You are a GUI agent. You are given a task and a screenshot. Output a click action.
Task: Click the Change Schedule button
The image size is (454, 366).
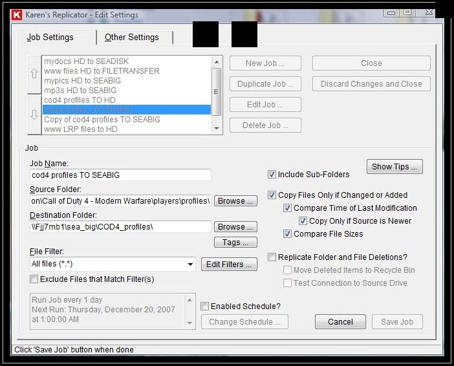coord(244,322)
